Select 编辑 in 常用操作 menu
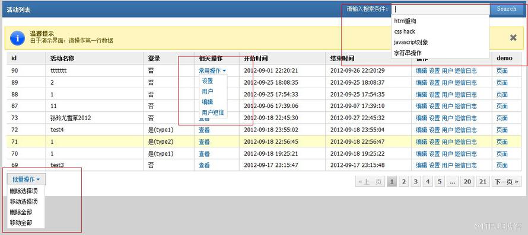528x235 pixels. 208,102
